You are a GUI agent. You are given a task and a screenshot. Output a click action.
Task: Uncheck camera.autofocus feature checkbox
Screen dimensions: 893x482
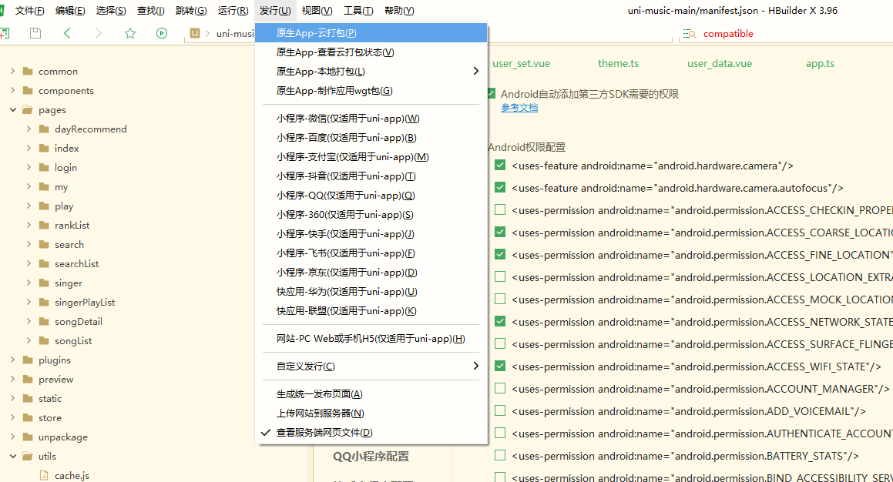[x=500, y=187]
